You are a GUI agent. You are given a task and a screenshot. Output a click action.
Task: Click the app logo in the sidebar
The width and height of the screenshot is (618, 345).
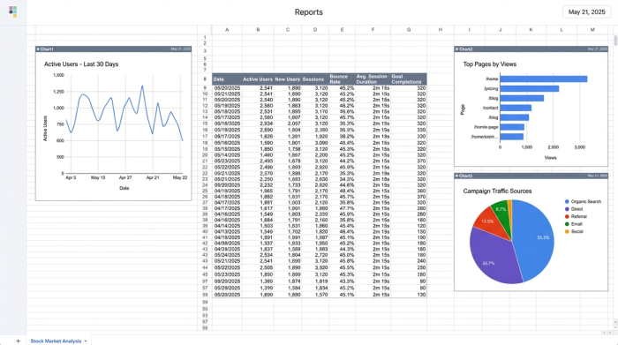click(x=13, y=11)
